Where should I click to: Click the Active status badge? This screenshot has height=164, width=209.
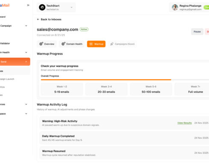(84, 29)
